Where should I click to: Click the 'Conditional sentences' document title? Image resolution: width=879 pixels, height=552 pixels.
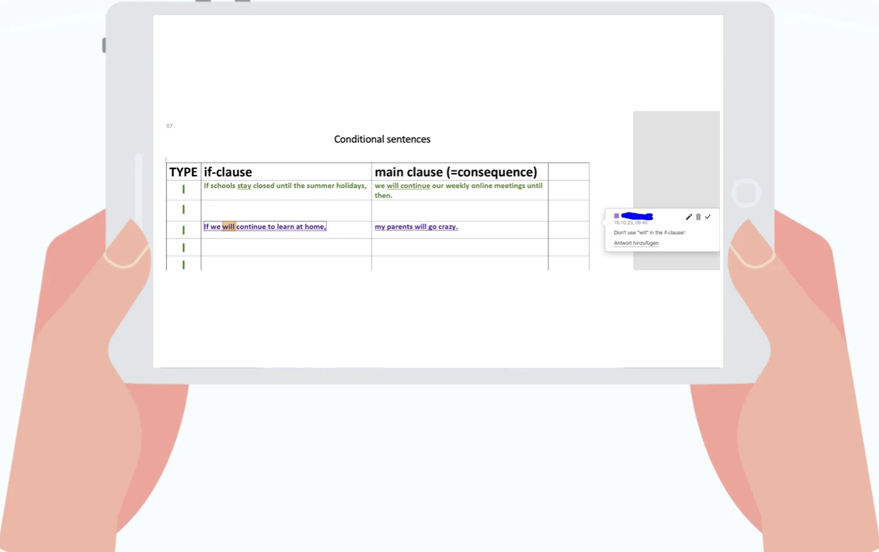382,139
